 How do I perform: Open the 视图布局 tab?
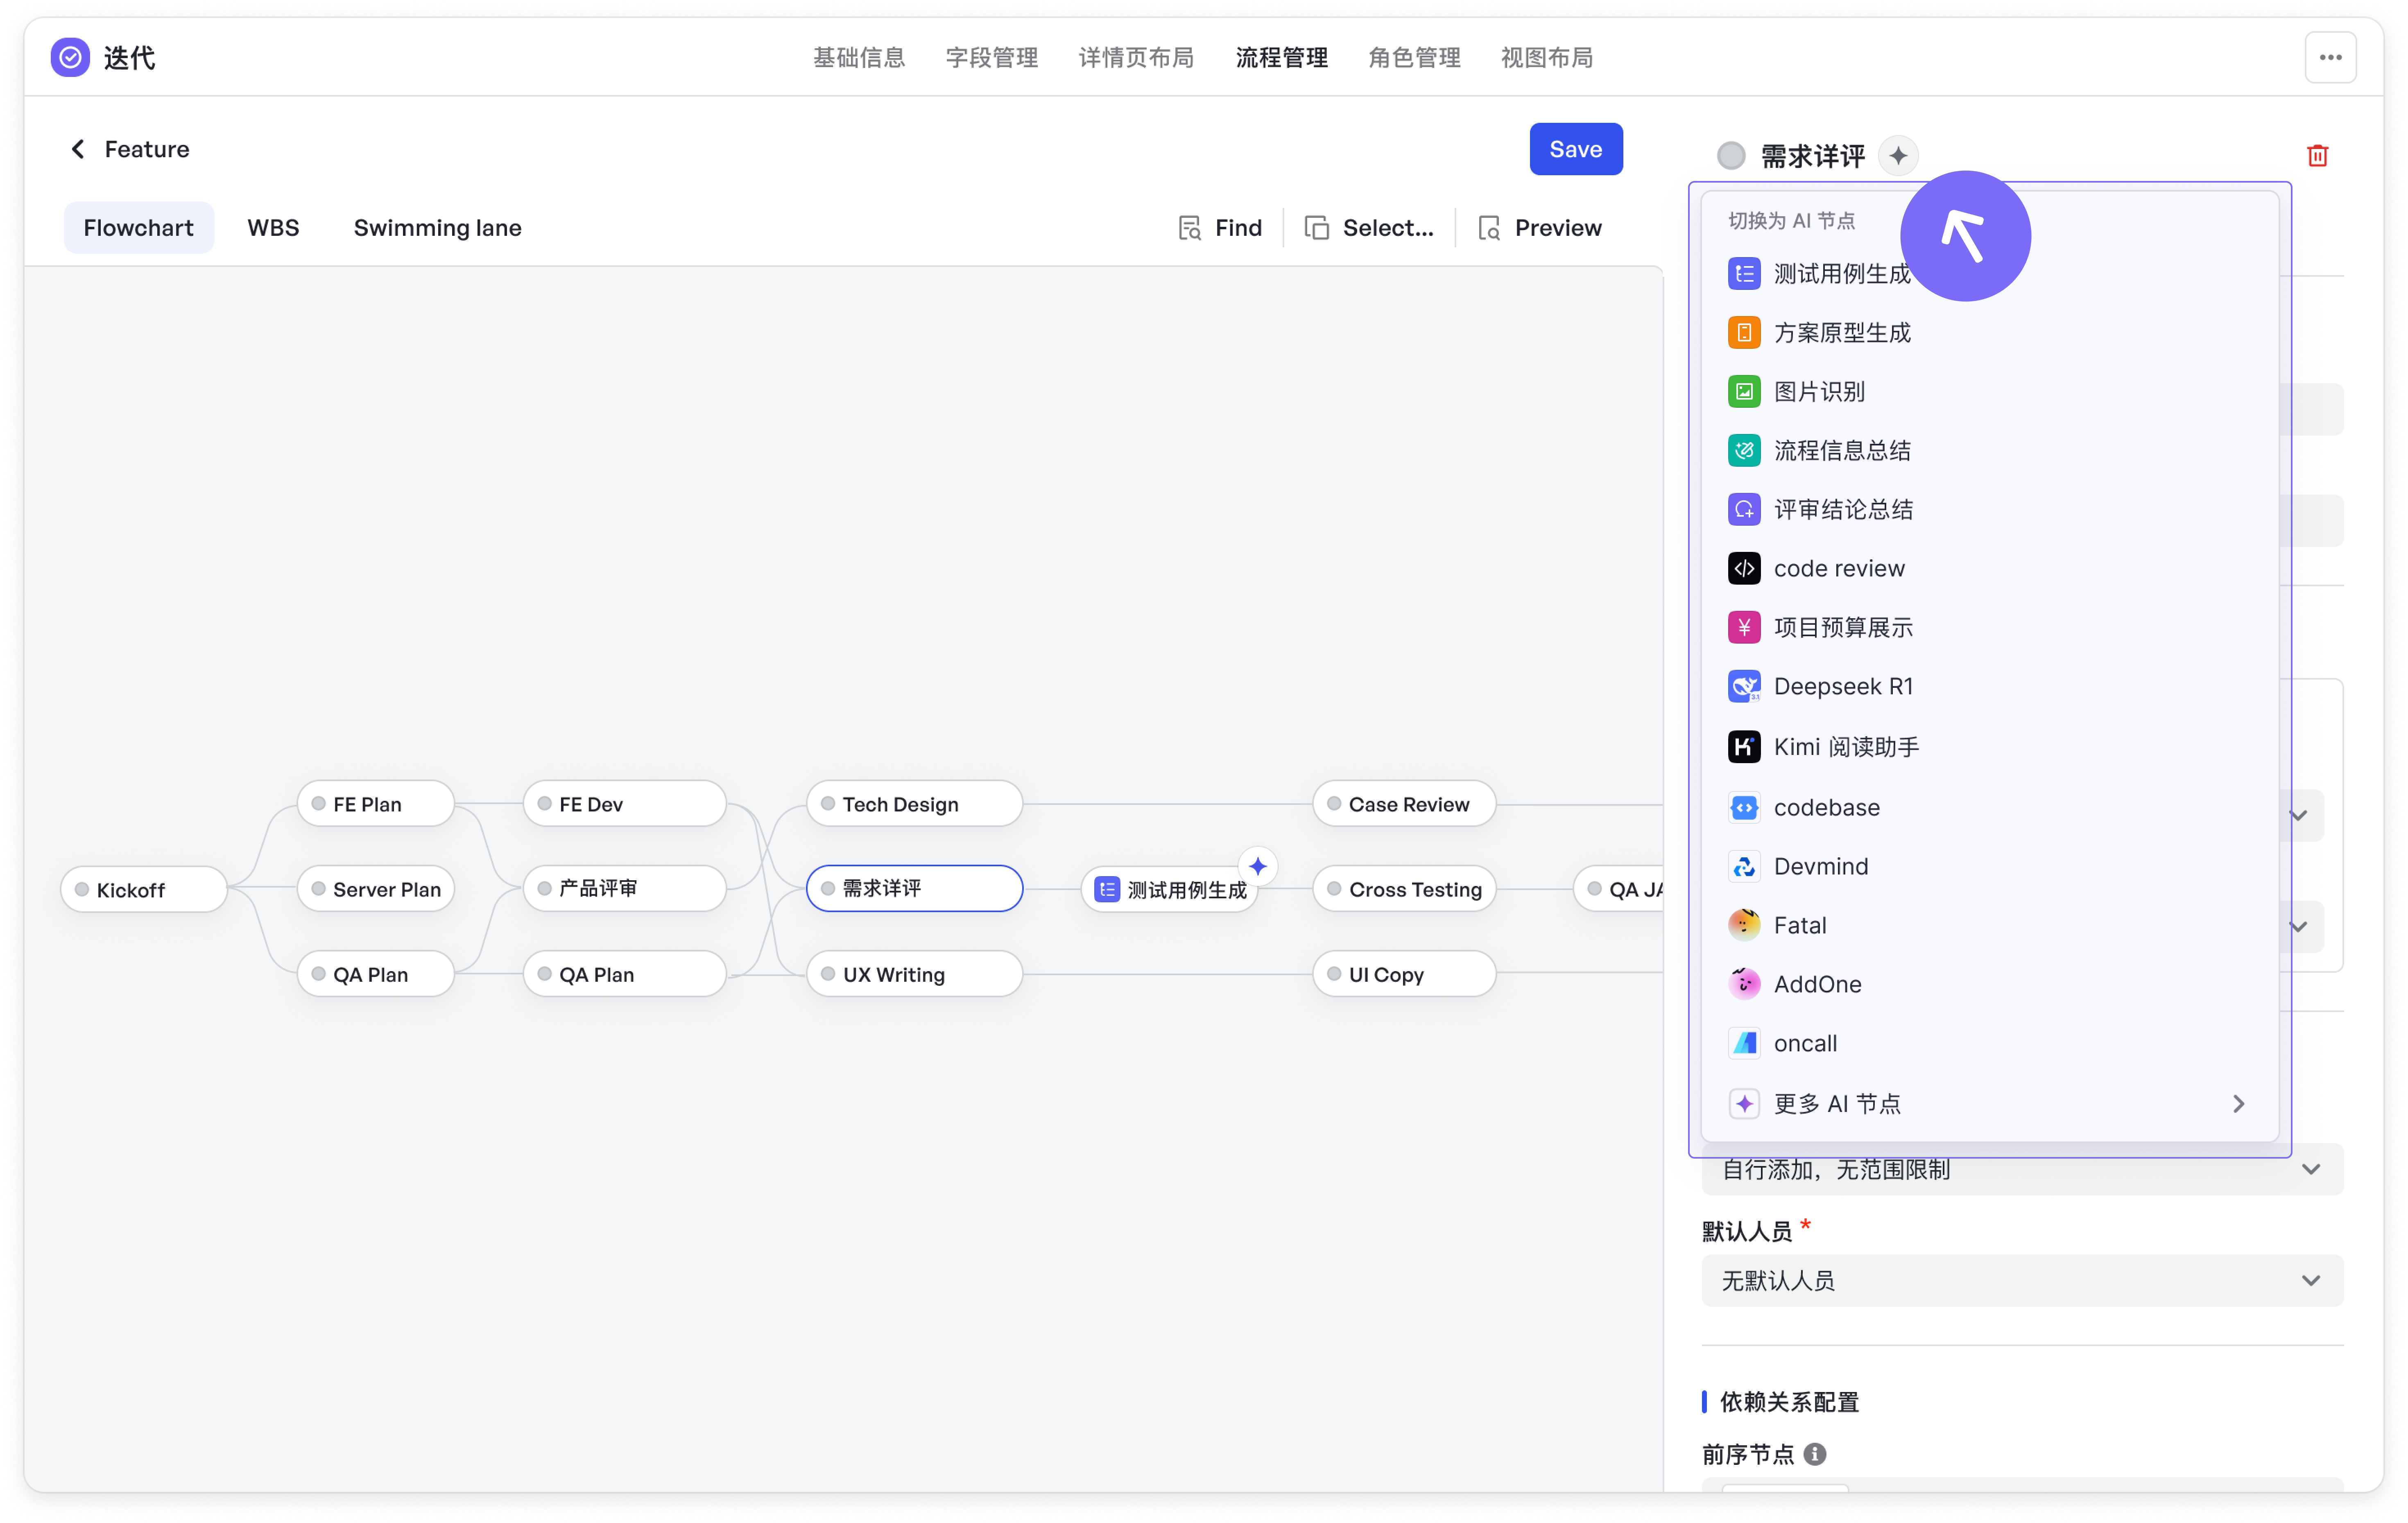click(1547, 58)
